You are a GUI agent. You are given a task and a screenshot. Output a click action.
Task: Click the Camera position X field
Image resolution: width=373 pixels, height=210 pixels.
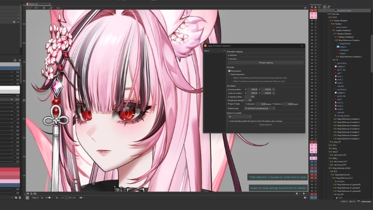[252, 90]
